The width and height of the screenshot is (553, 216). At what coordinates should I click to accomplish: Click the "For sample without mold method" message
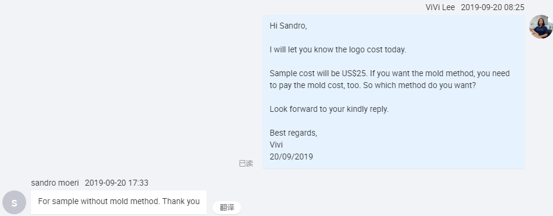click(118, 202)
